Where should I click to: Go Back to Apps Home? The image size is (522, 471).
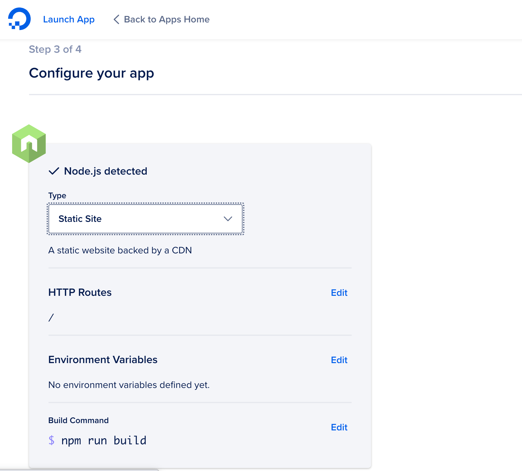coord(166,19)
